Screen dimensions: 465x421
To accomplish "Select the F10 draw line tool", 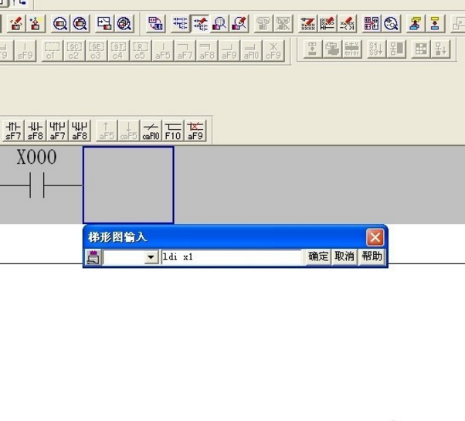I will [173, 130].
